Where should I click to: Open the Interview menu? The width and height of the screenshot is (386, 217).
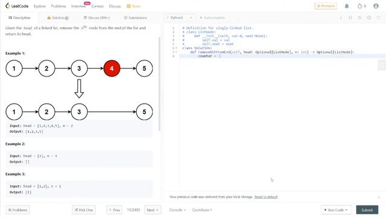78,6
